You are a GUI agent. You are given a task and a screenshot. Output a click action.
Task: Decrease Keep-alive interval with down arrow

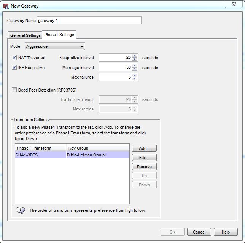click(x=135, y=60)
